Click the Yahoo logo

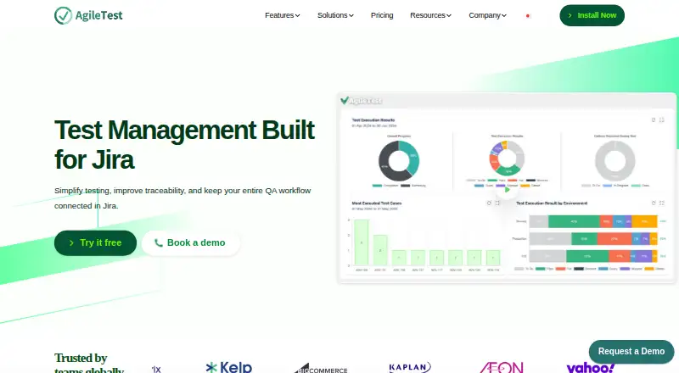[590, 368]
